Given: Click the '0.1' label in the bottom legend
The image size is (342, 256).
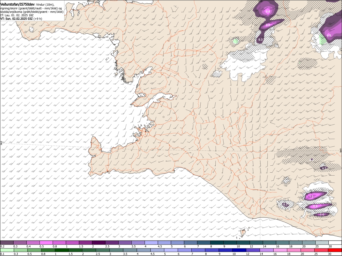Looking at the screenshot, I should click(2, 254).
